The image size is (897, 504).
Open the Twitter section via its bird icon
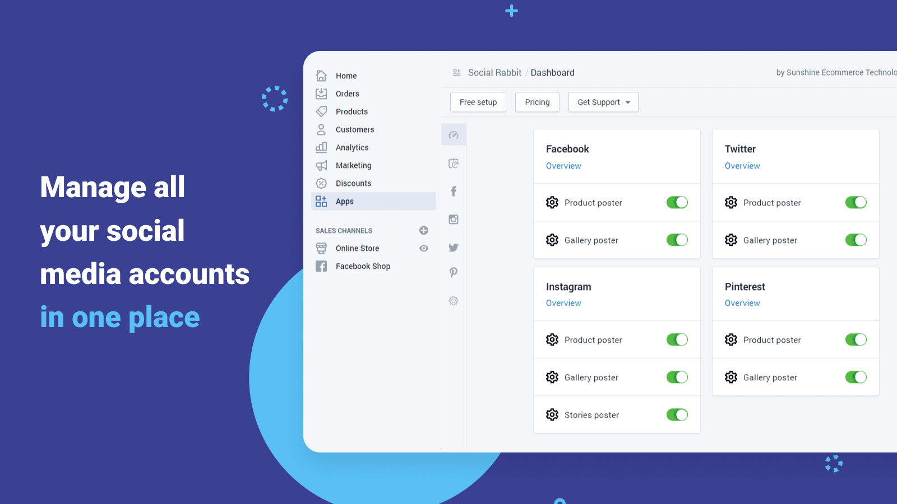click(x=453, y=247)
